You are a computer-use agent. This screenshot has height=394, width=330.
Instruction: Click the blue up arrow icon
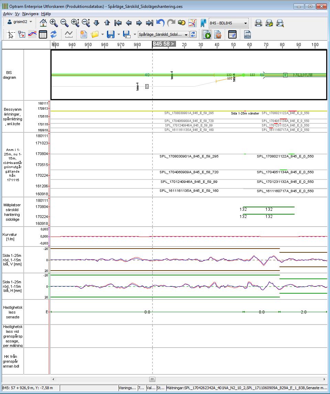107,23
